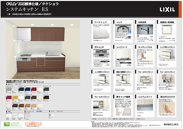Choose the mustard yellow door color swatch

coord(15,97)
